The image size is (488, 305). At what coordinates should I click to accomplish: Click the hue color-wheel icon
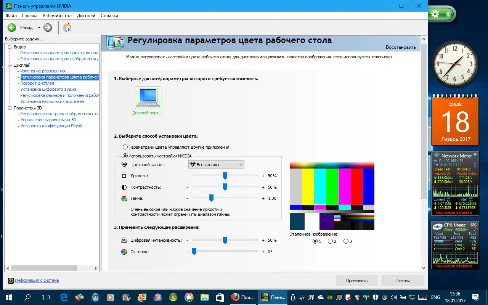[x=124, y=252]
